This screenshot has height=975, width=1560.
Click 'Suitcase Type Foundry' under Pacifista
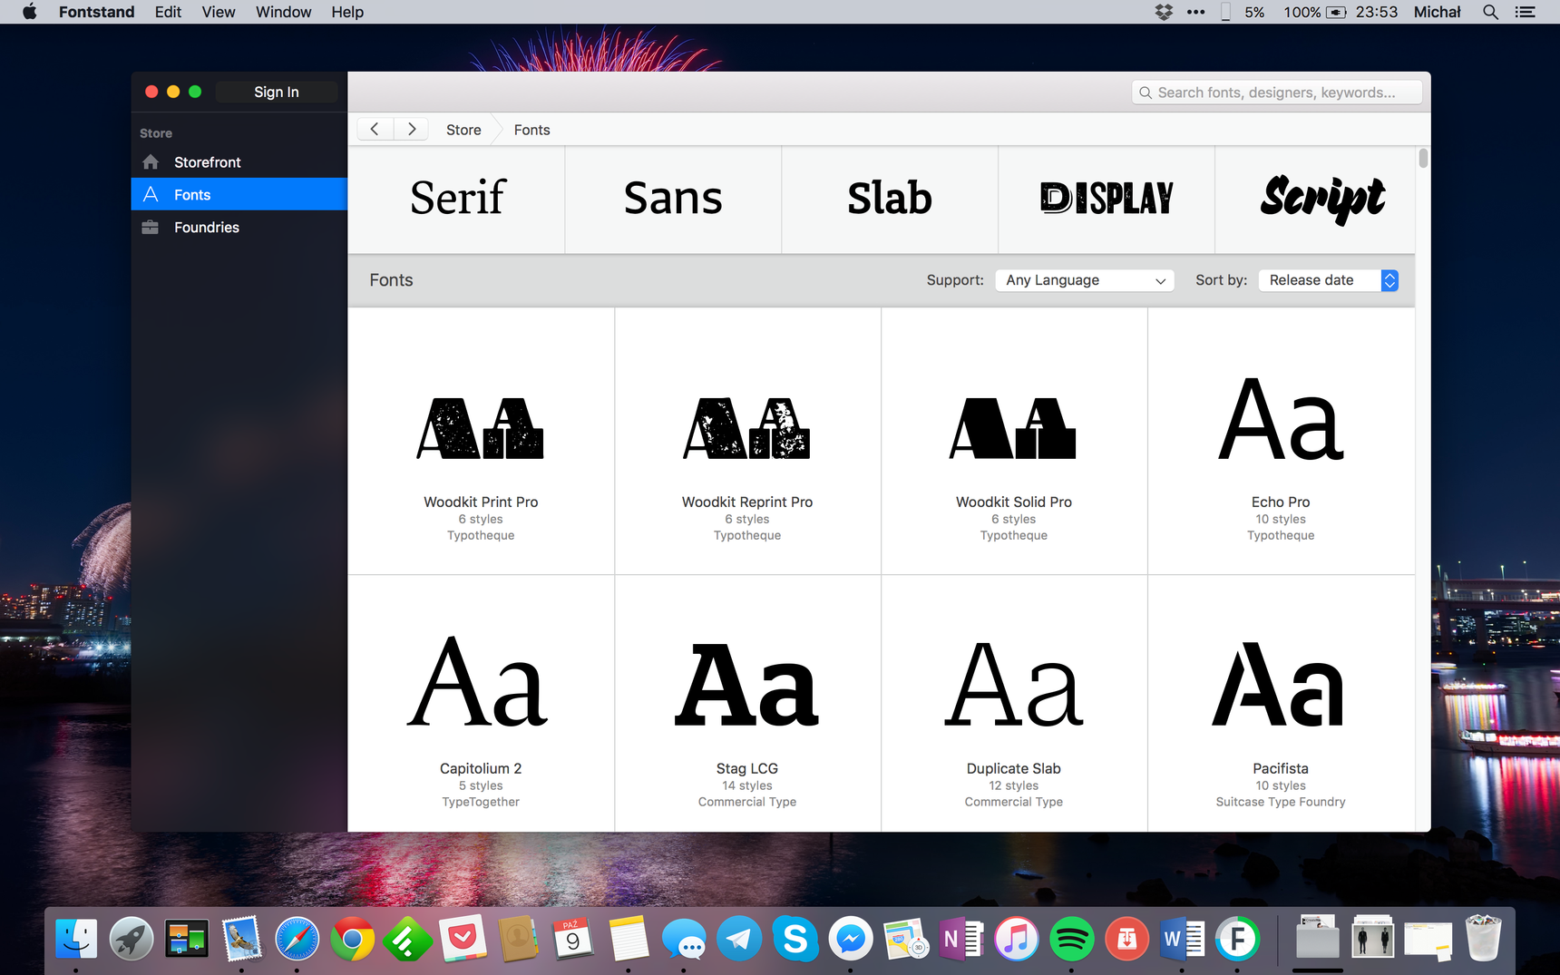click(x=1281, y=802)
